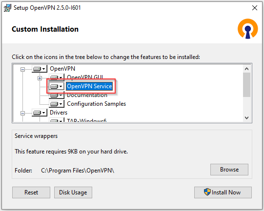This screenshot has width=264, height=211.
Task: Click the TAP-Windows6 feature drive icon
Action: coord(56,120)
